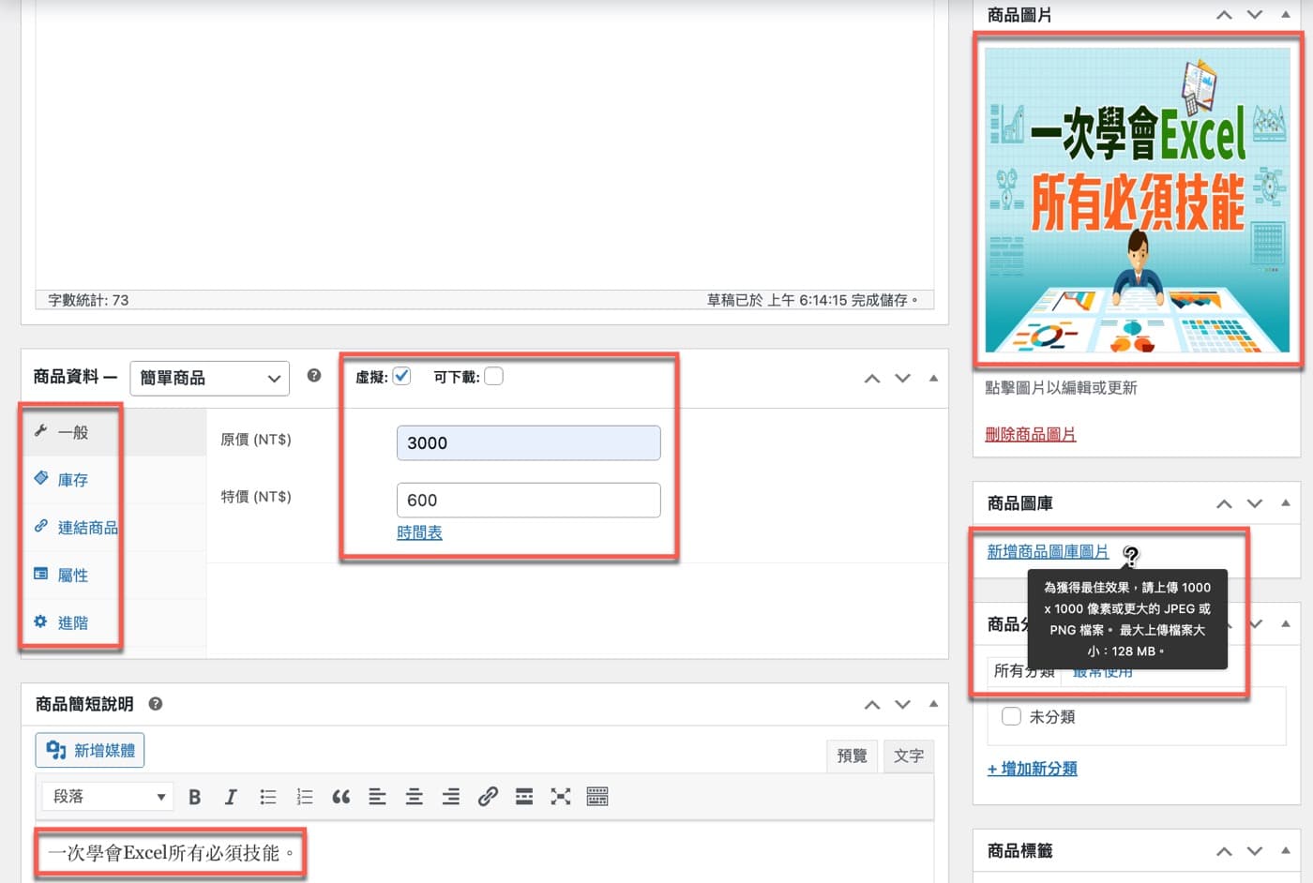Move 商品圖片 panel down
This screenshot has height=883, width=1313.
(x=1255, y=15)
